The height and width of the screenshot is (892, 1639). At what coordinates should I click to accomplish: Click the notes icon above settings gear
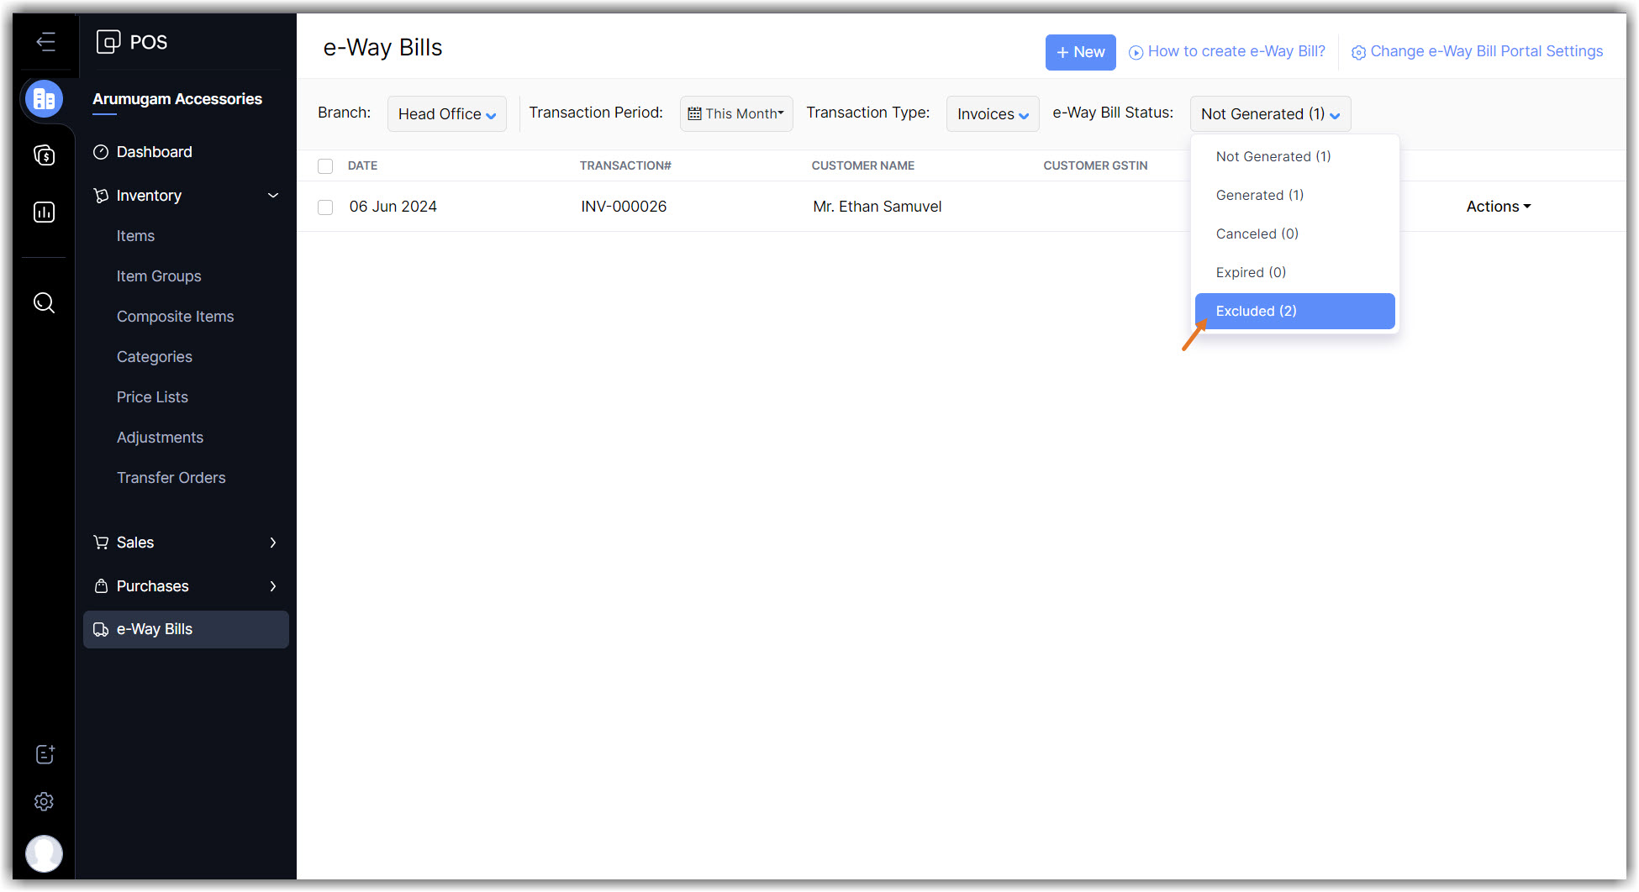pos(45,754)
